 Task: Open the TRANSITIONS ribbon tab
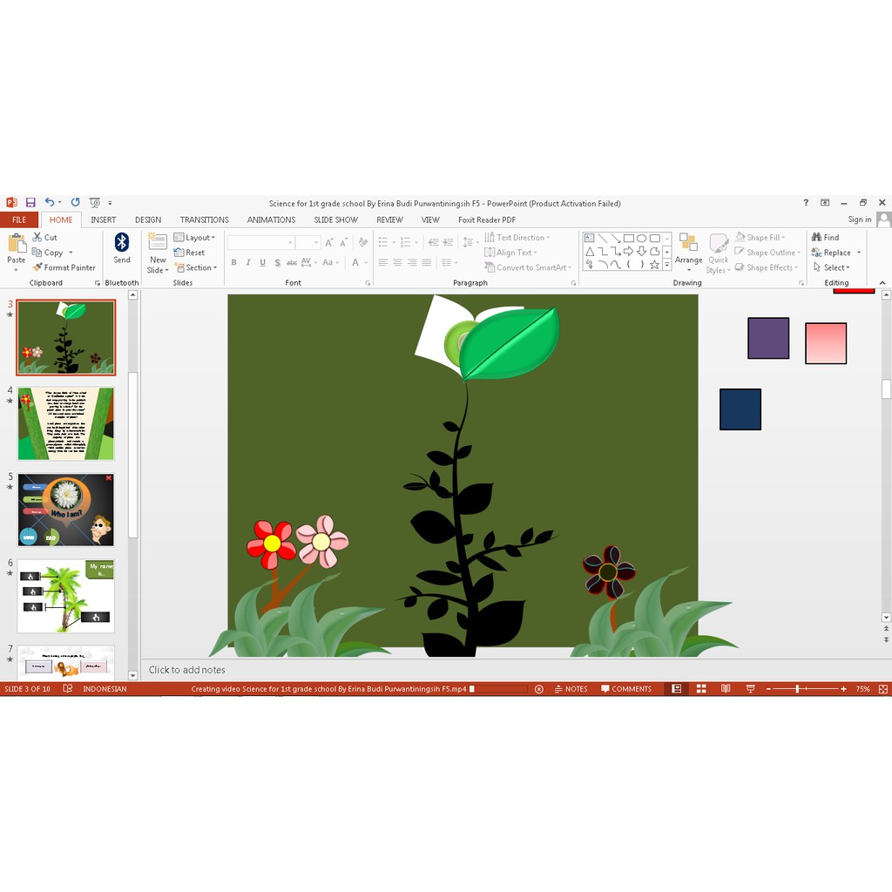pos(204,220)
